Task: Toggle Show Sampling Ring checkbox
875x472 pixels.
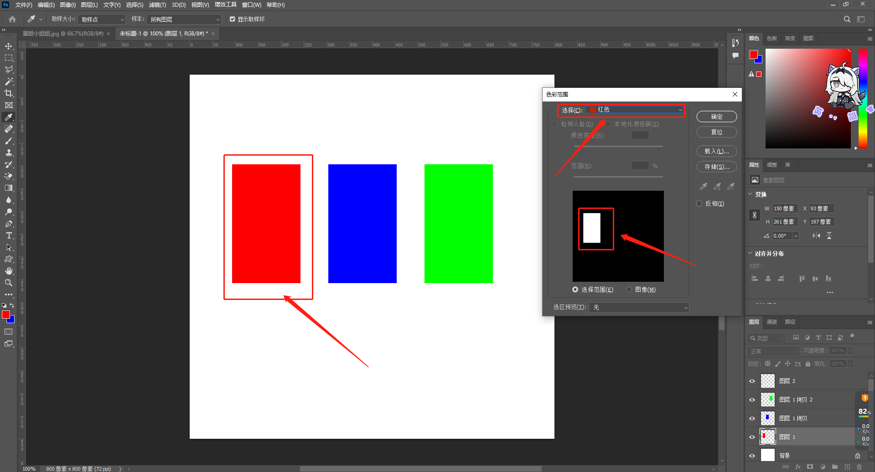Action: click(x=233, y=19)
